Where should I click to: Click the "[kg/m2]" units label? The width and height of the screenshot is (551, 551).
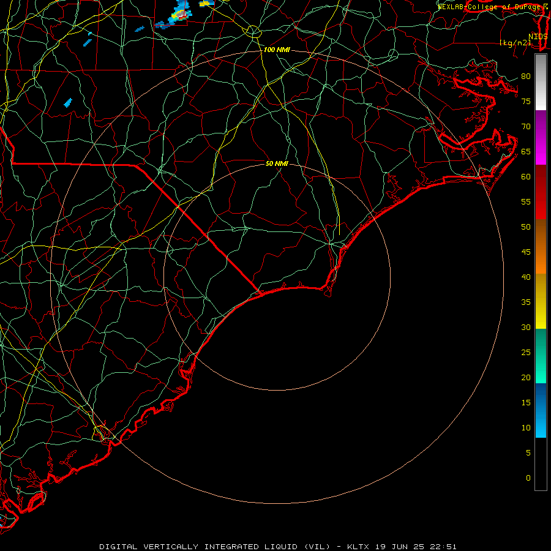[x=515, y=43]
